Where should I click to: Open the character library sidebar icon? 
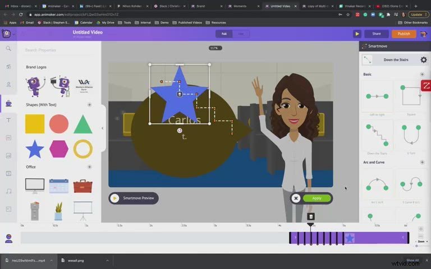pos(8,84)
